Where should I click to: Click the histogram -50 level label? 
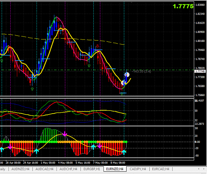(197, 156)
